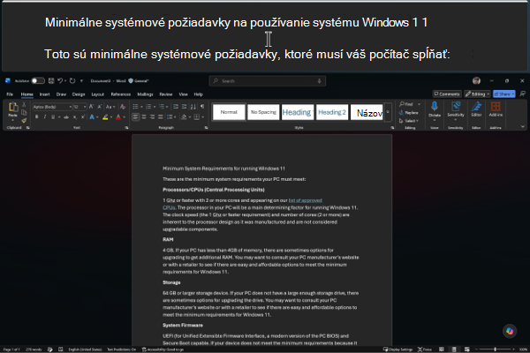Click Focus mode in status bar
530x353 pixels.
click(x=425, y=349)
